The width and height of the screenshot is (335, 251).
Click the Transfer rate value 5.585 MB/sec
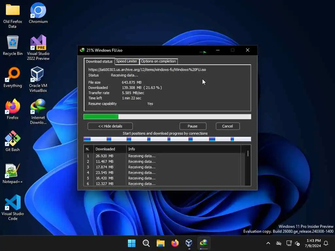tap(133, 93)
